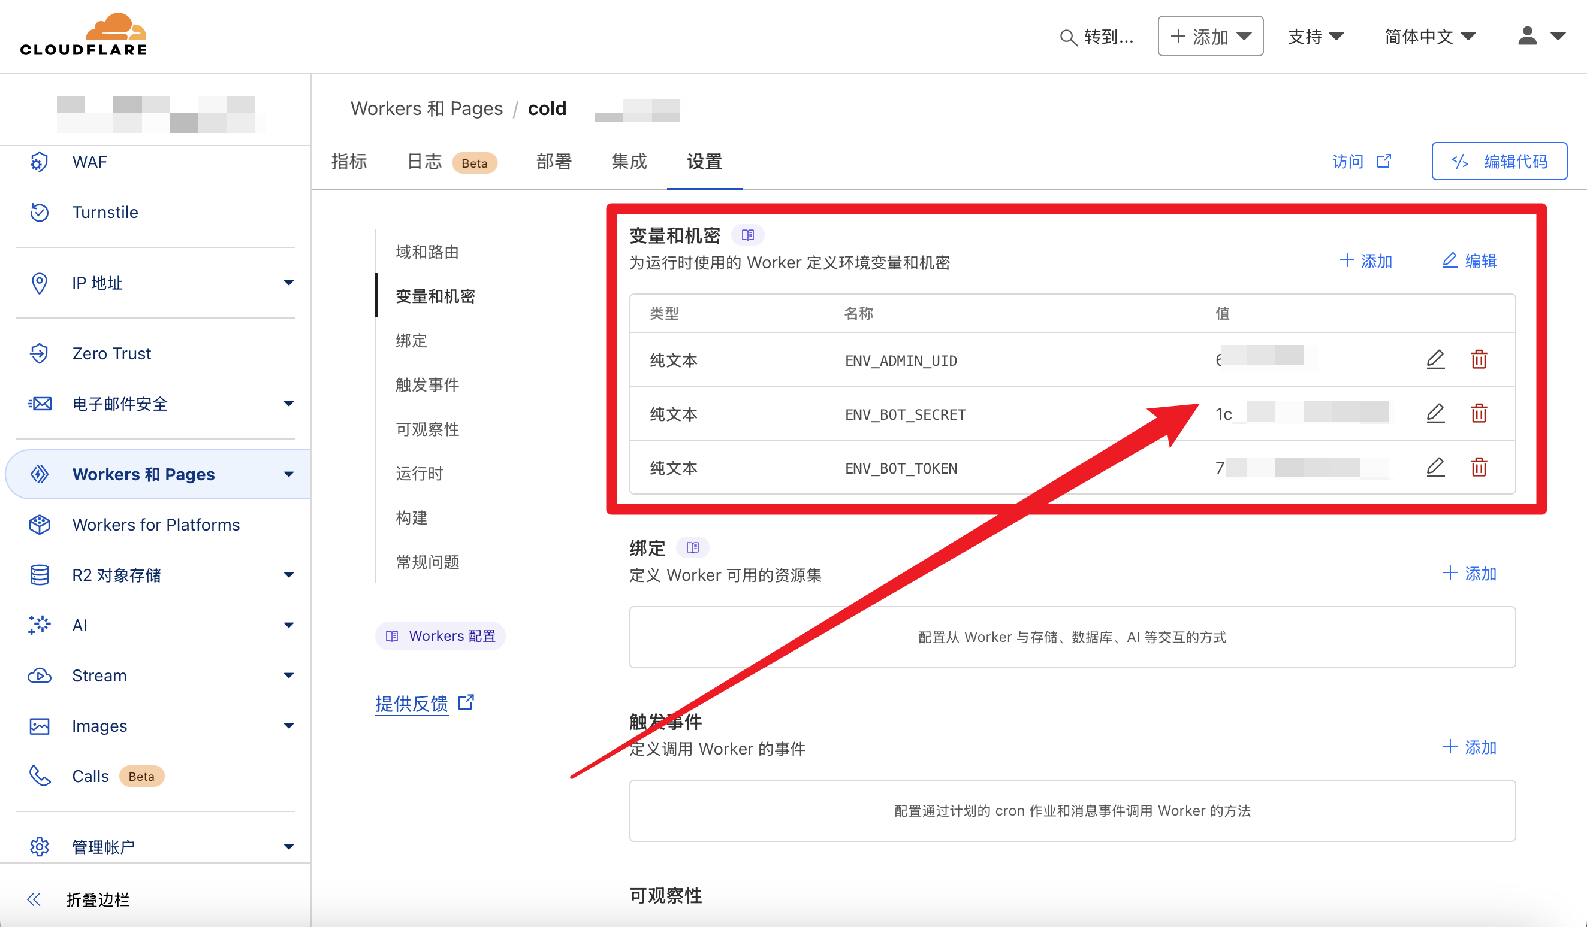Click external link icon next to 提供反馈
This screenshot has width=1587, height=927.
(x=466, y=702)
